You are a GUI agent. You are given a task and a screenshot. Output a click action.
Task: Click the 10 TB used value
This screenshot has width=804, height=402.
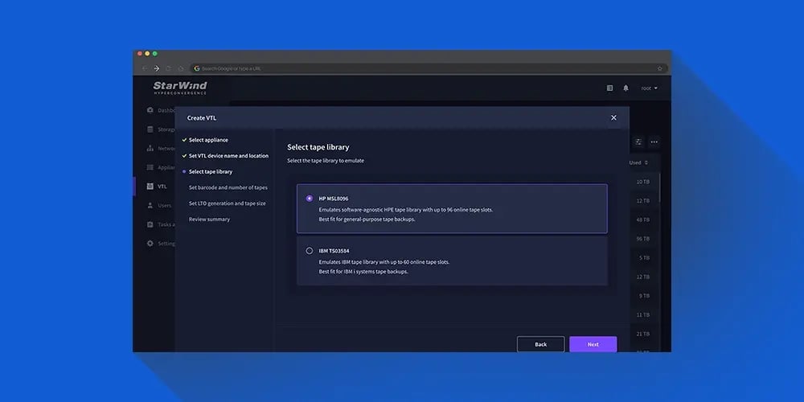click(x=643, y=182)
